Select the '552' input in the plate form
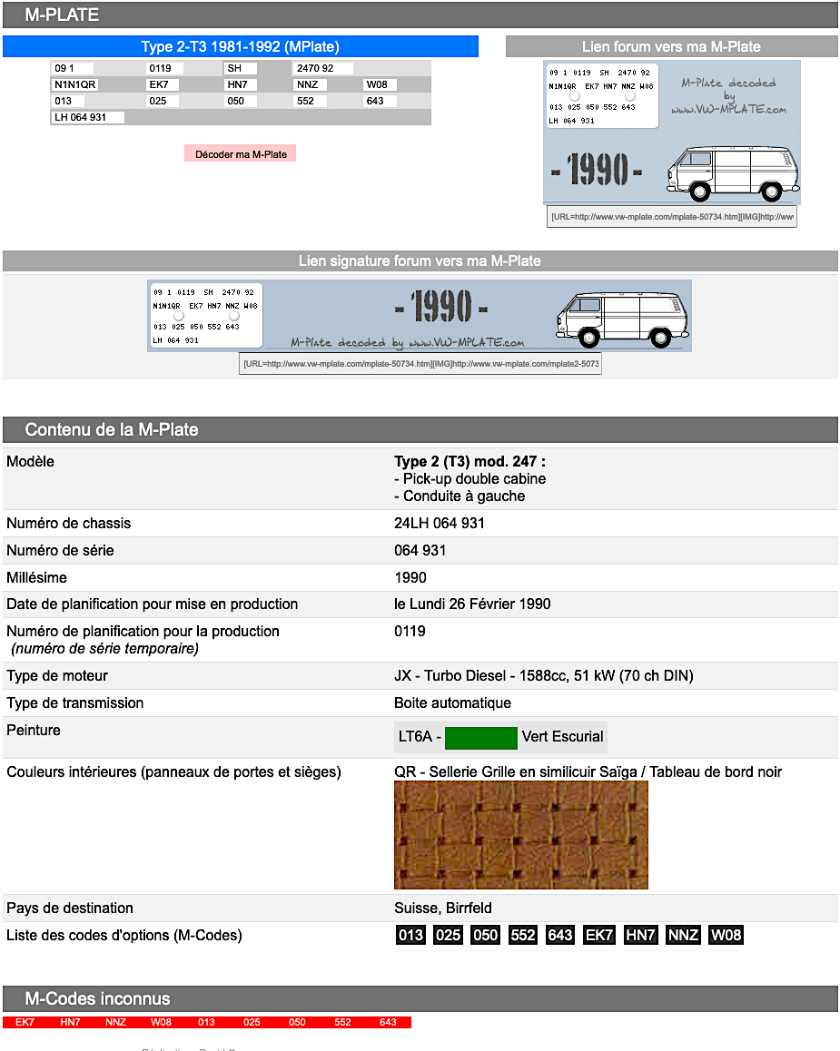 [x=311, y=102]
